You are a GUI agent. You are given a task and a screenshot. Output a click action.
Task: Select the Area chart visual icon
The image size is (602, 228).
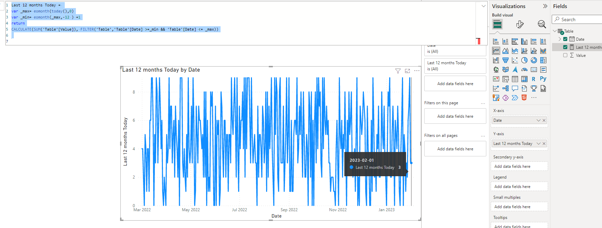point(506,51)
